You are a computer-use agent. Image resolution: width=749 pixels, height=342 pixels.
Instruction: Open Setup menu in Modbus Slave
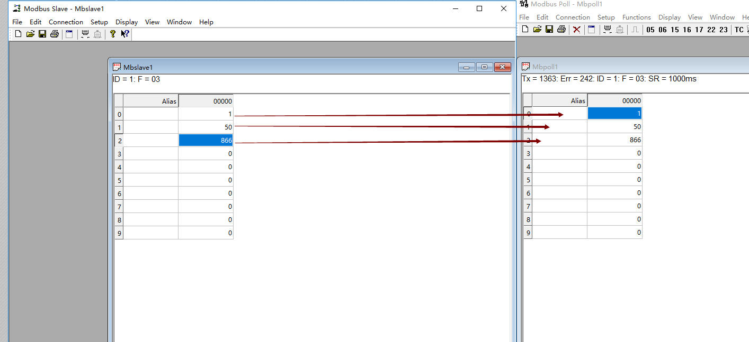[99, 22]
